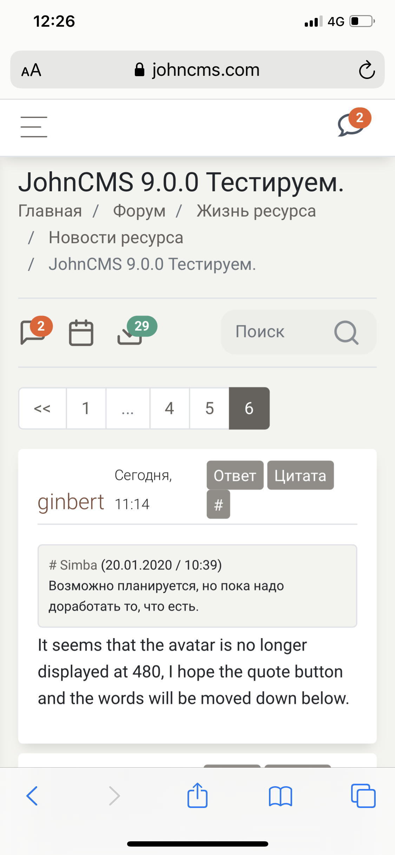Open the Форум breadcrumb link
The image size is (395, 855).
(139, 211)
